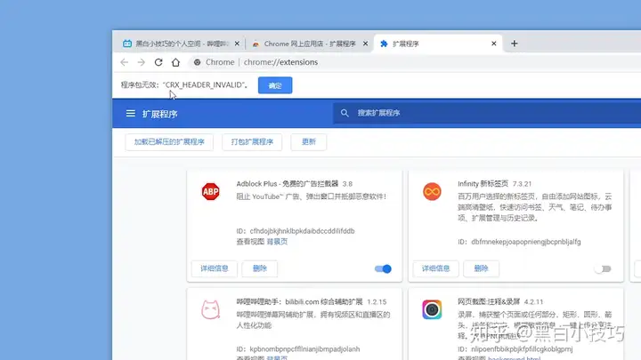Enable the Infinity 新标签页 toggle

click(x=603, y=268)
